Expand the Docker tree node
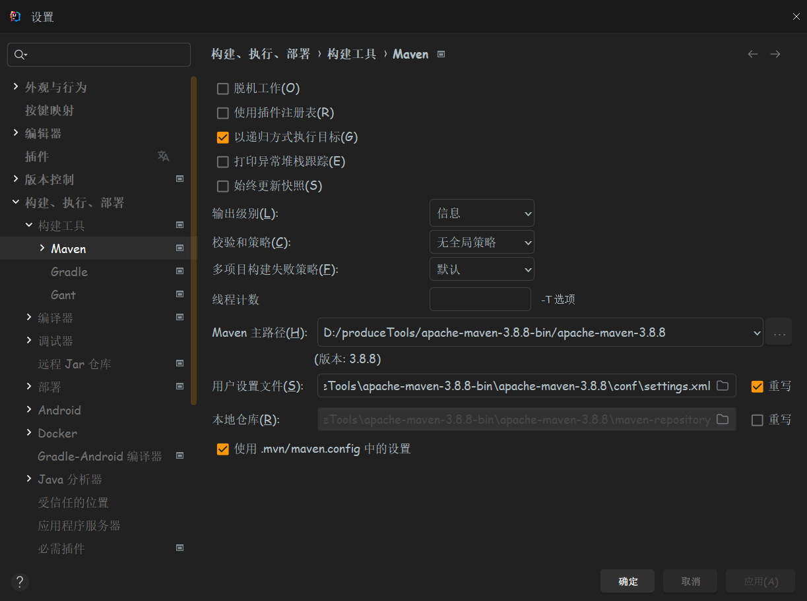 29,432
